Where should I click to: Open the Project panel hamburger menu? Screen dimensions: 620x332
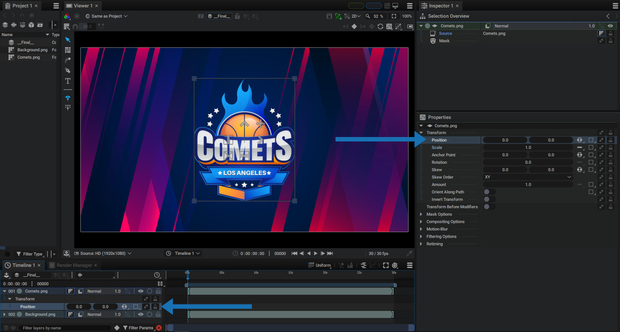pyautogui.click(x=56, y=6)
